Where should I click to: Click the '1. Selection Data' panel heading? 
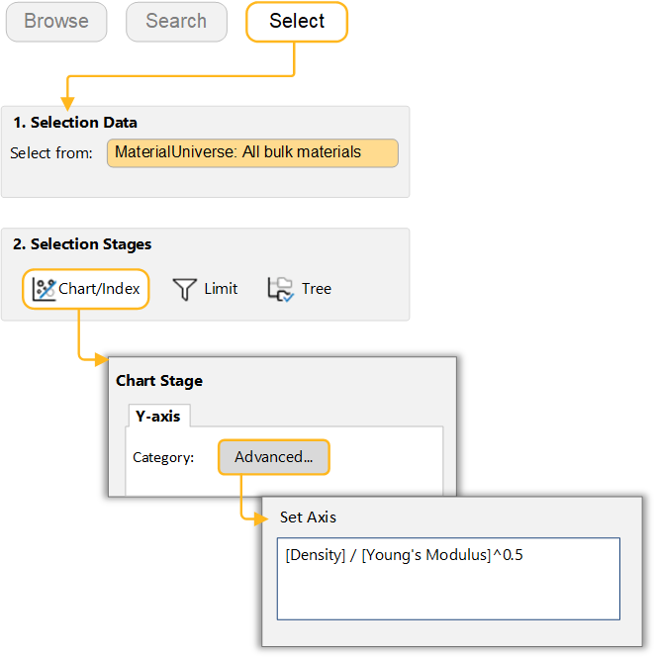(x=74, y=123)
